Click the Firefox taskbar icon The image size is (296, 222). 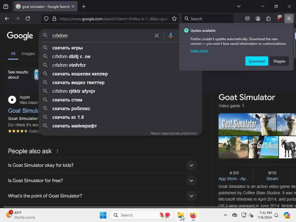193,215
